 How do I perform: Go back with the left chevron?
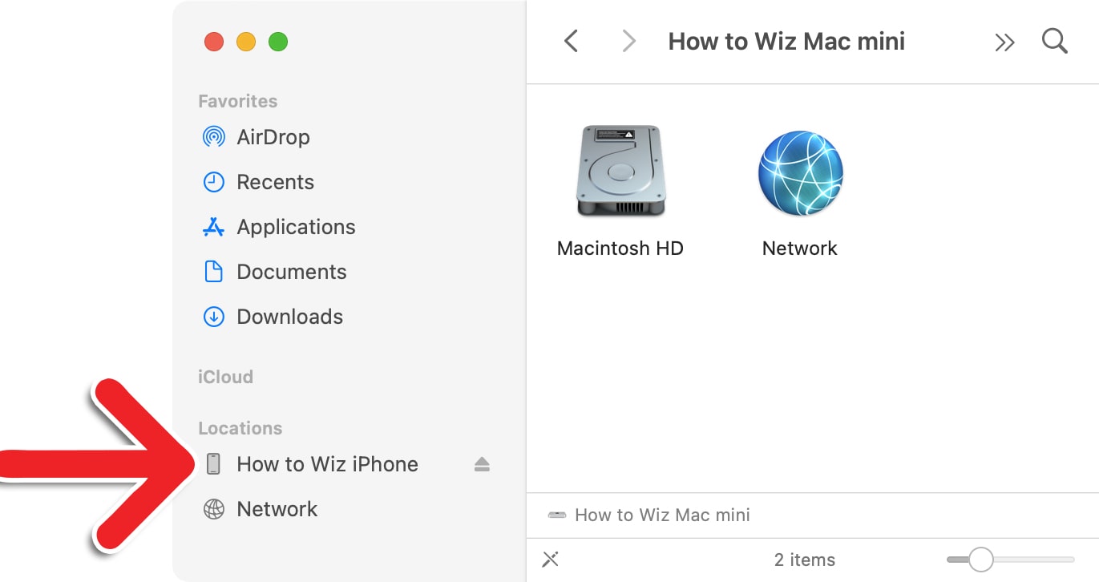(x=571, y=42)
